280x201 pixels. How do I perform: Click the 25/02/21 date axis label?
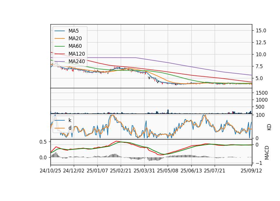coord(121,171)
